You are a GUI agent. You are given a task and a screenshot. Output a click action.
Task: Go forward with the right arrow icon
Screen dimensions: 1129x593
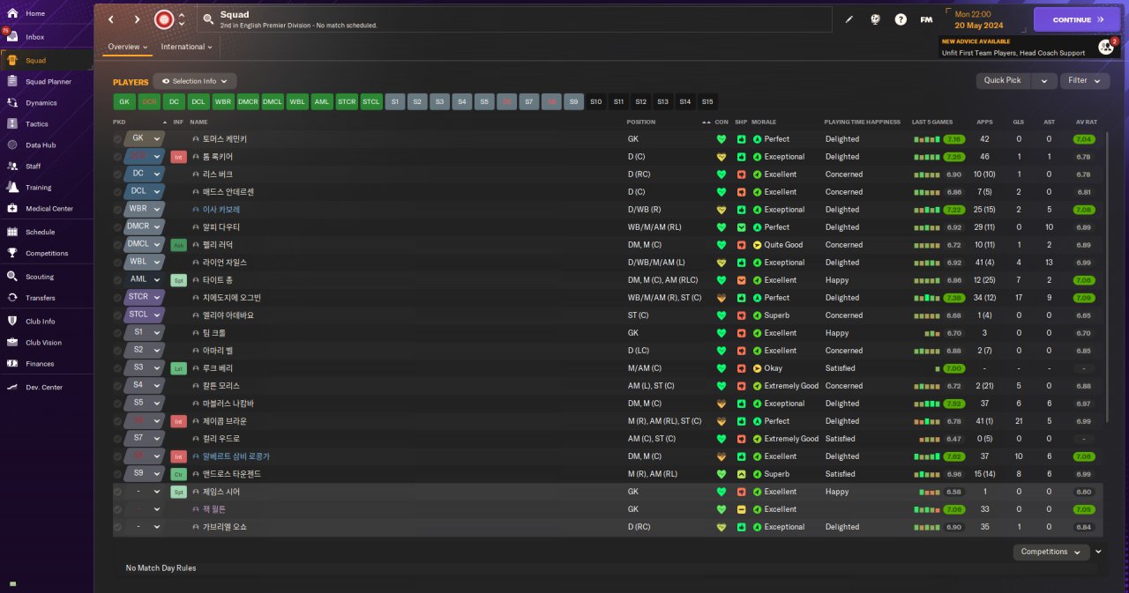pos(138,19)
